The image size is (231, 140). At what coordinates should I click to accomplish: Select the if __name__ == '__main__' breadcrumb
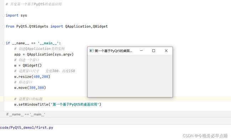pos(26,114)
